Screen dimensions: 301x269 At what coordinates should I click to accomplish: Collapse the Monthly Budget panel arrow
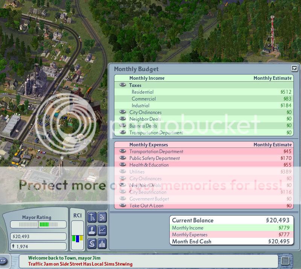point(294,68)
